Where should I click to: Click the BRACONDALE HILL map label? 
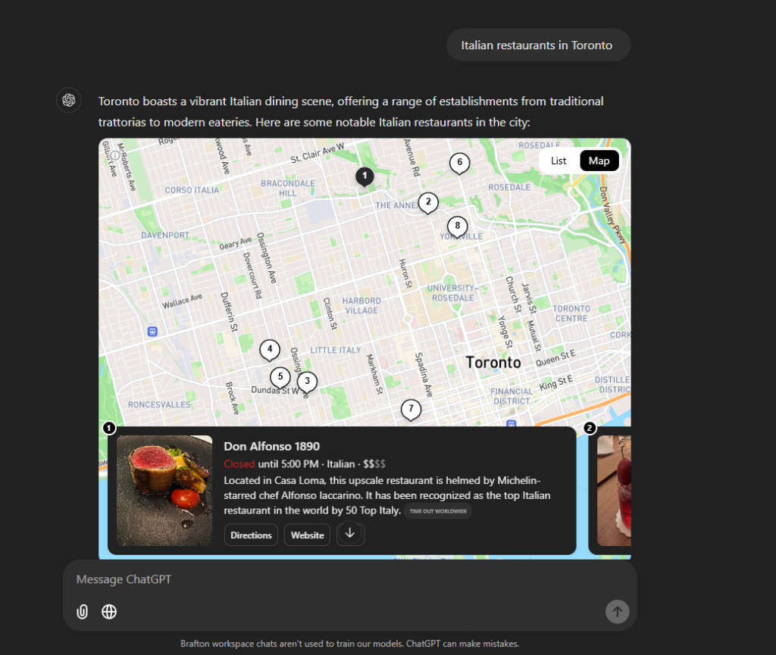pos(287,188)
